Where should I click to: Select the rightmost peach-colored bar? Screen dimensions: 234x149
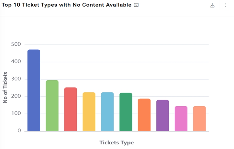(199, 118)
